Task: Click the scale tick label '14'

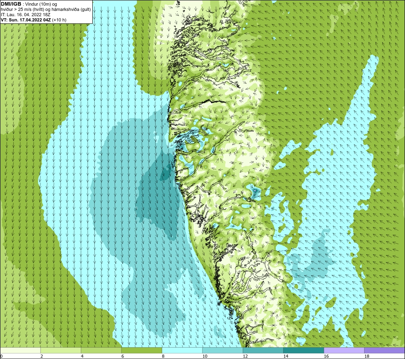Action: tap(286, 357)
